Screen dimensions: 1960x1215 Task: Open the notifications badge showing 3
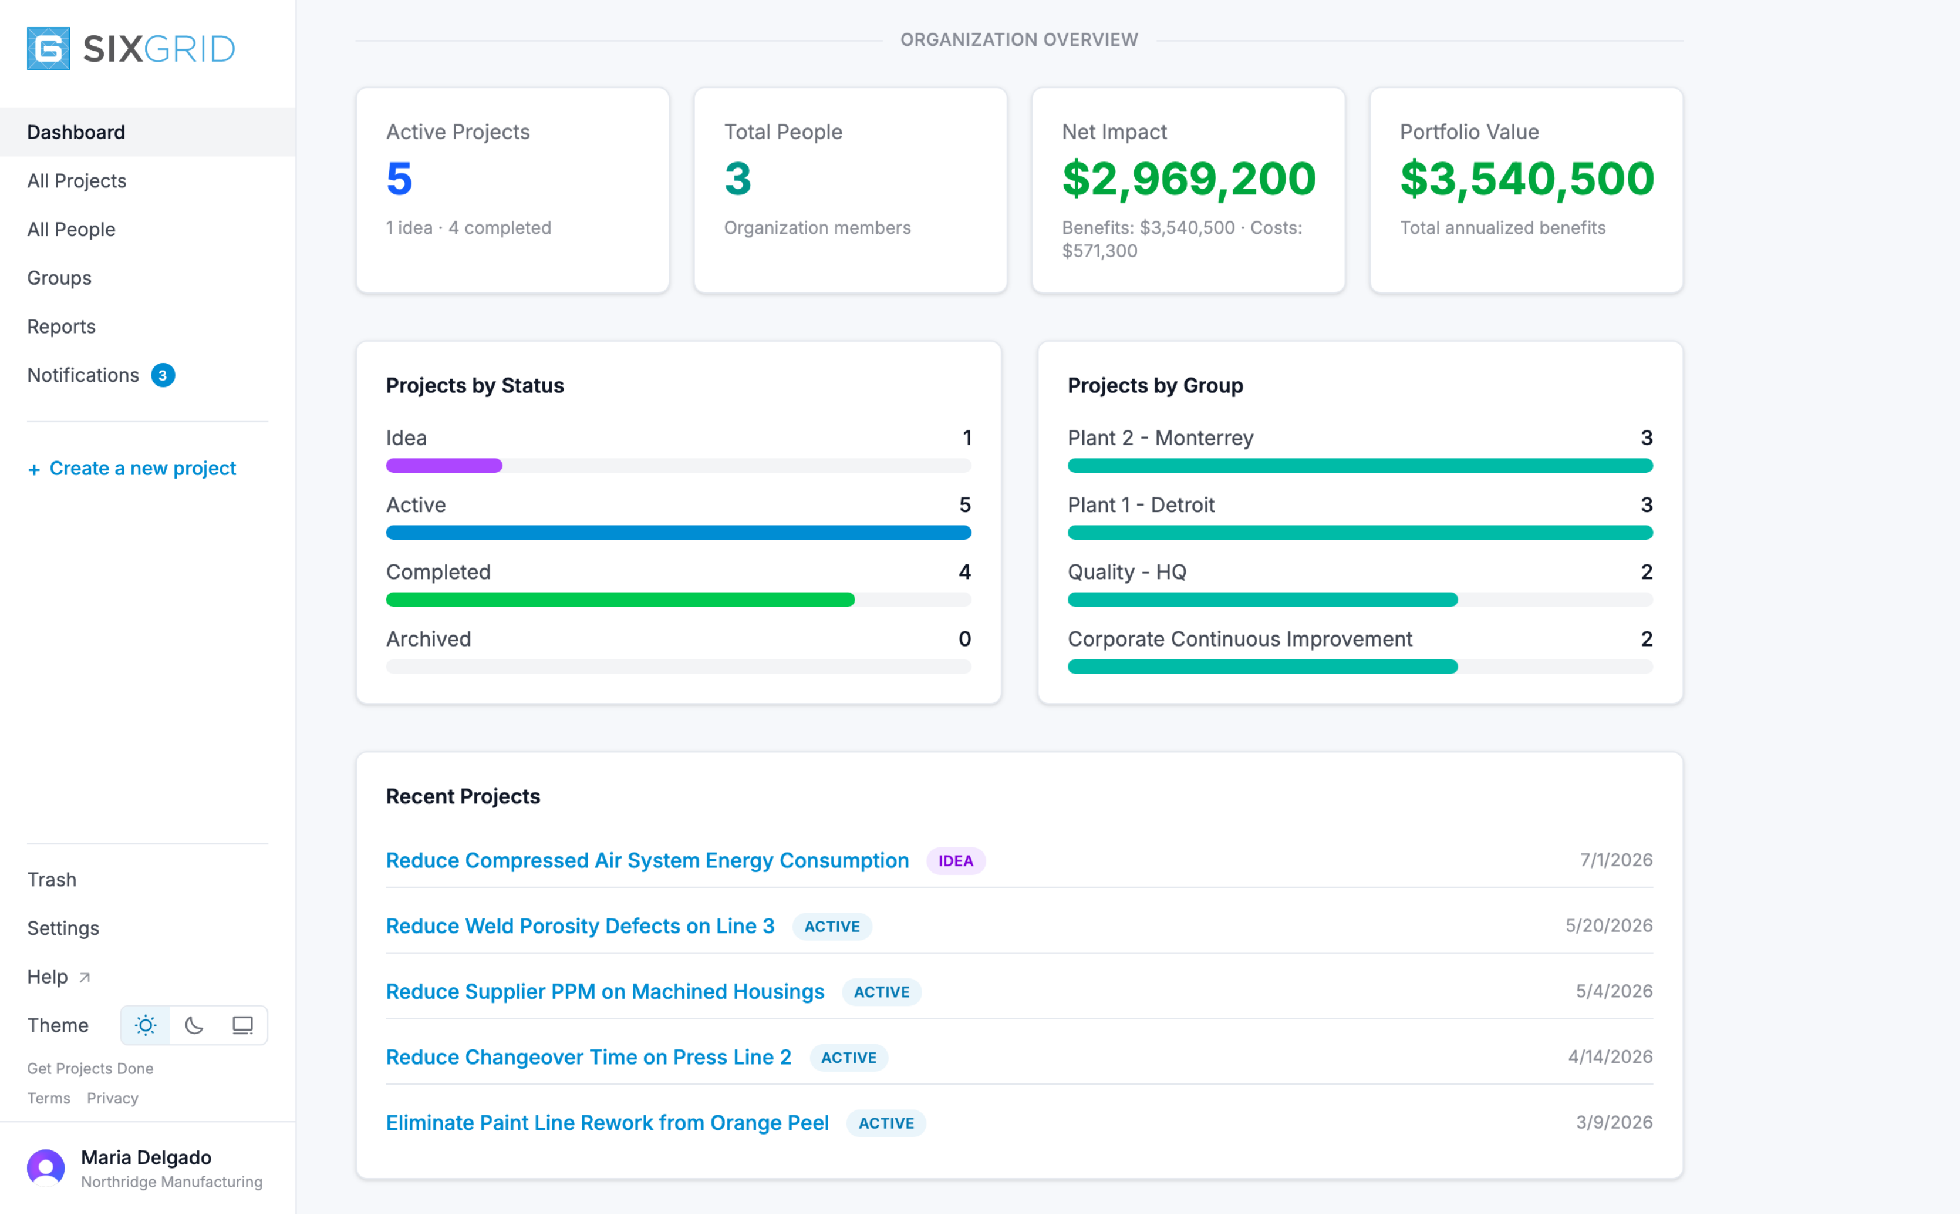163,375
